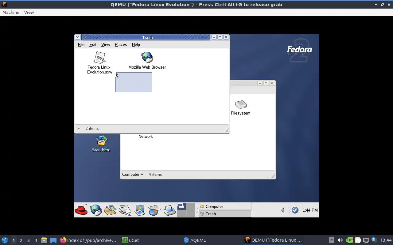The width and height of the screenshot is (393, 245).
Task: Open the Computer location dropdown in status bar
Action: [133, 174]
